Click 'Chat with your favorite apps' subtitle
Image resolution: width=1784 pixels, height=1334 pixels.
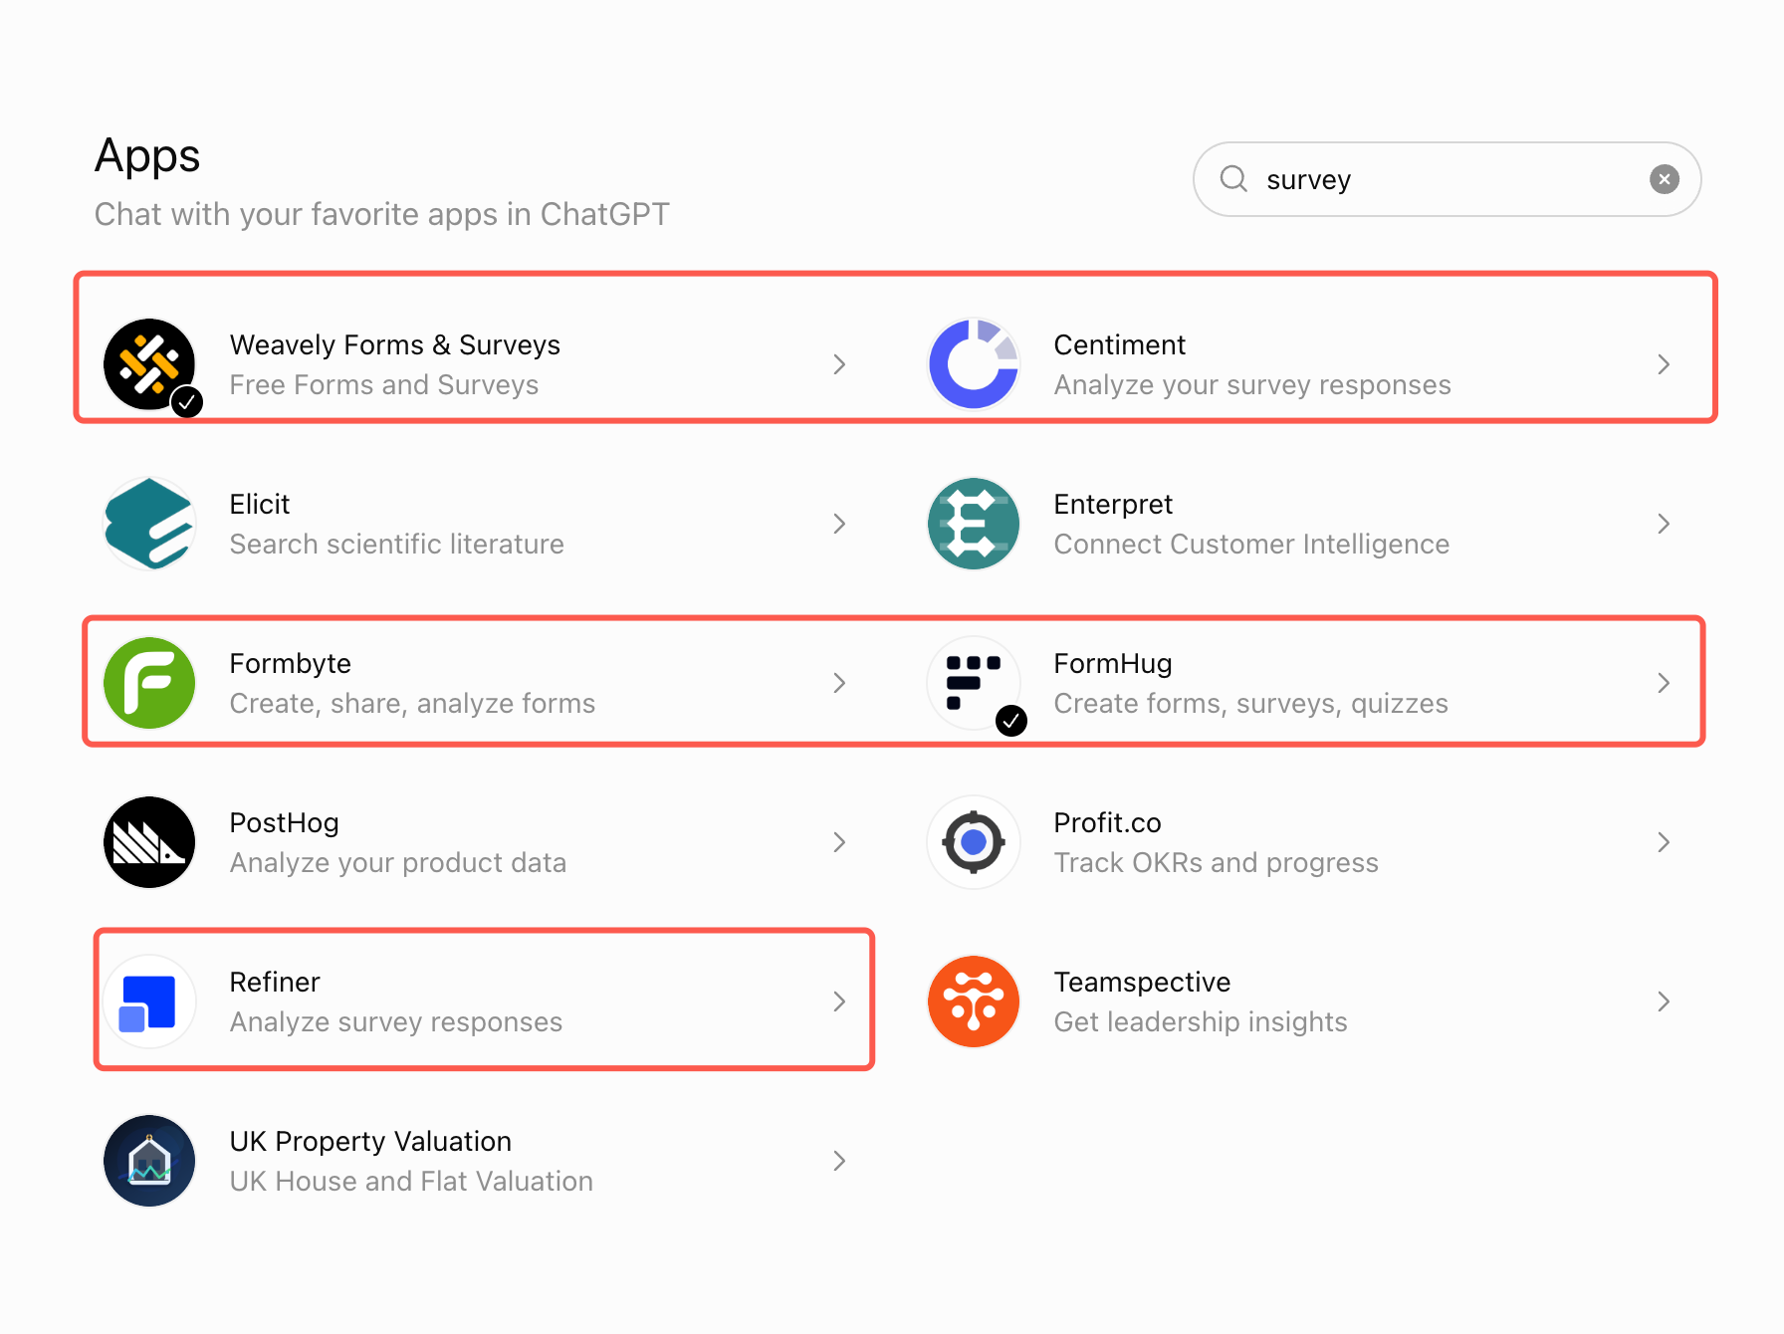point(382,214)
